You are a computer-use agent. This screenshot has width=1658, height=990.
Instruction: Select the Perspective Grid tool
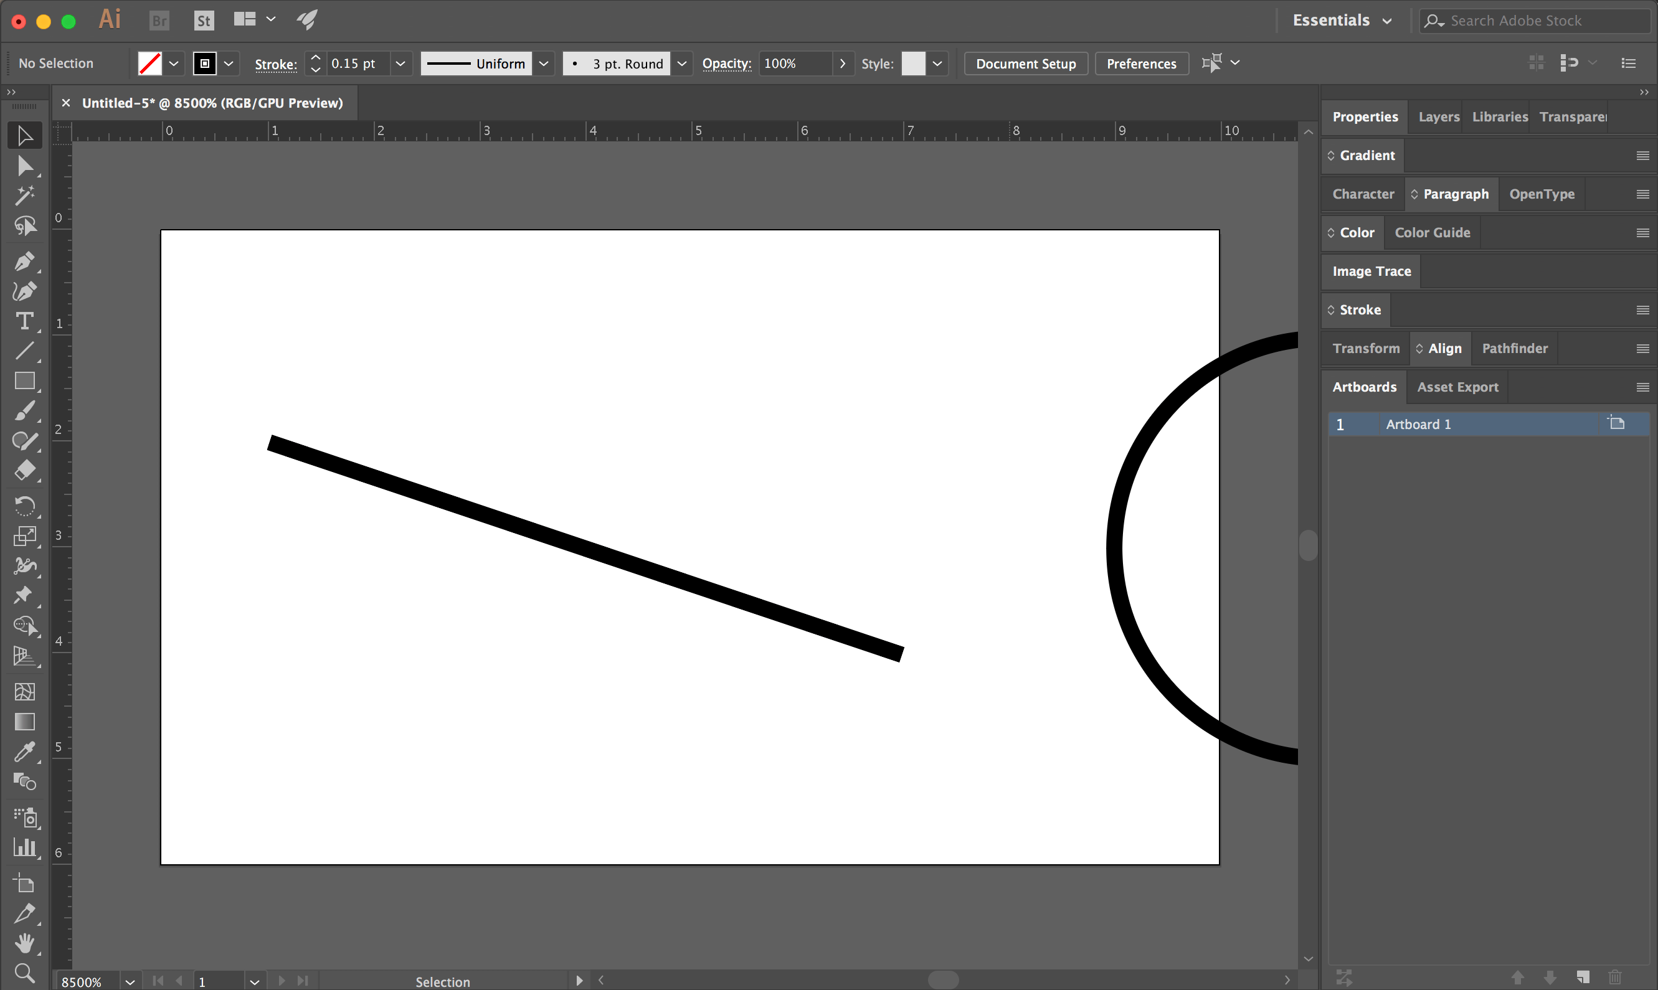[x=25, y=656]
